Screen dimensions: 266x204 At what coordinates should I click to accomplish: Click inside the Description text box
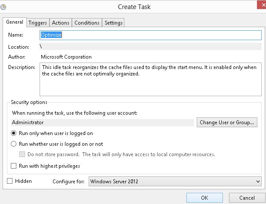tap(150, 79)
